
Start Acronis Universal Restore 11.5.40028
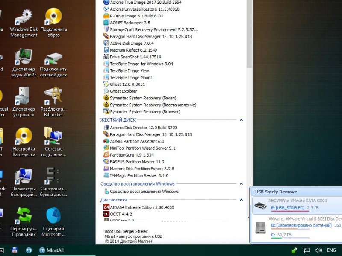coord(142,9)
